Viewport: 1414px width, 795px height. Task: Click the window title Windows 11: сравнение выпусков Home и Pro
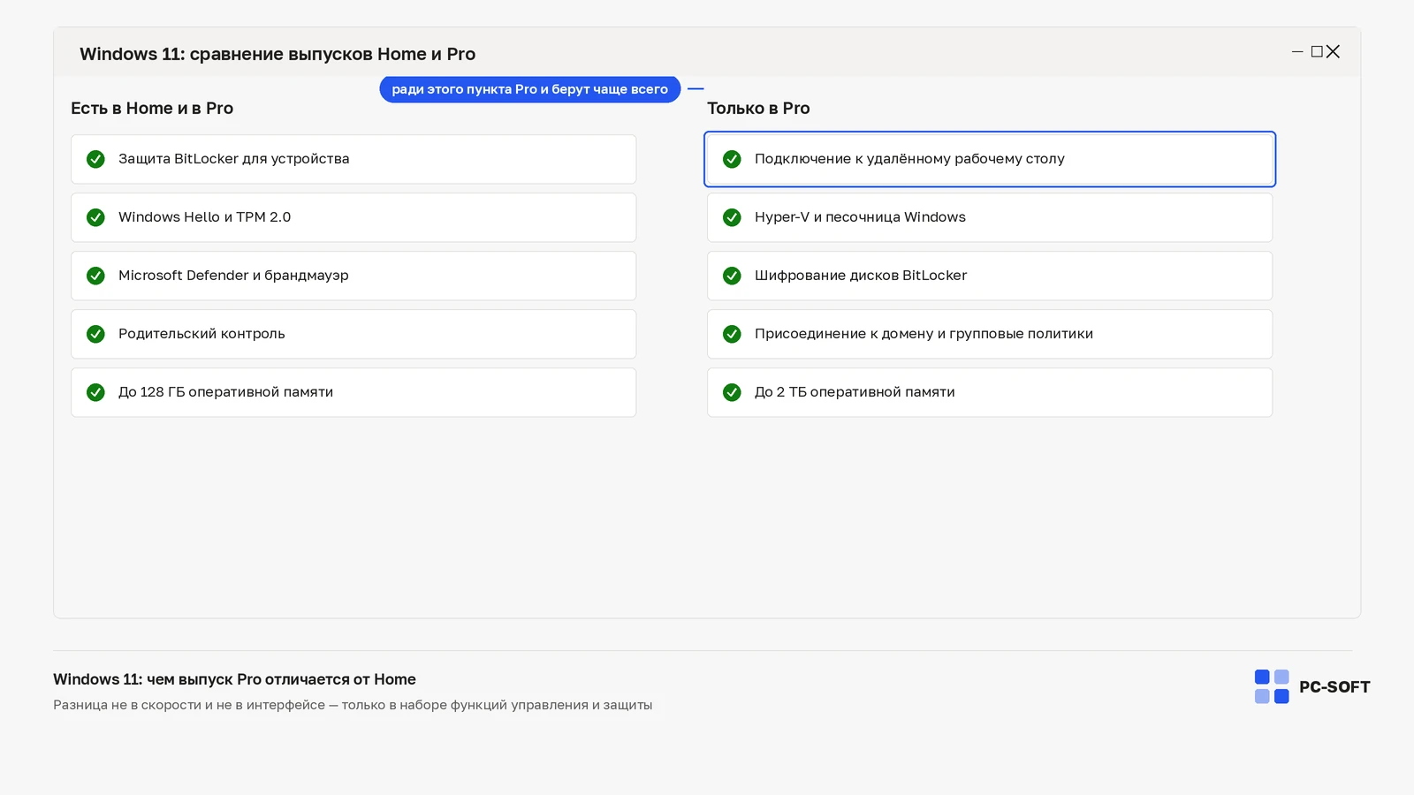point(277,54)
